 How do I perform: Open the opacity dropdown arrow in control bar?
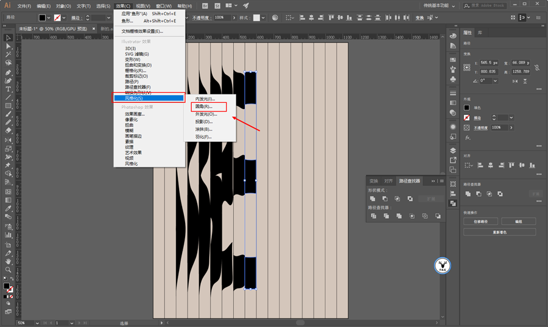point(234,18)
